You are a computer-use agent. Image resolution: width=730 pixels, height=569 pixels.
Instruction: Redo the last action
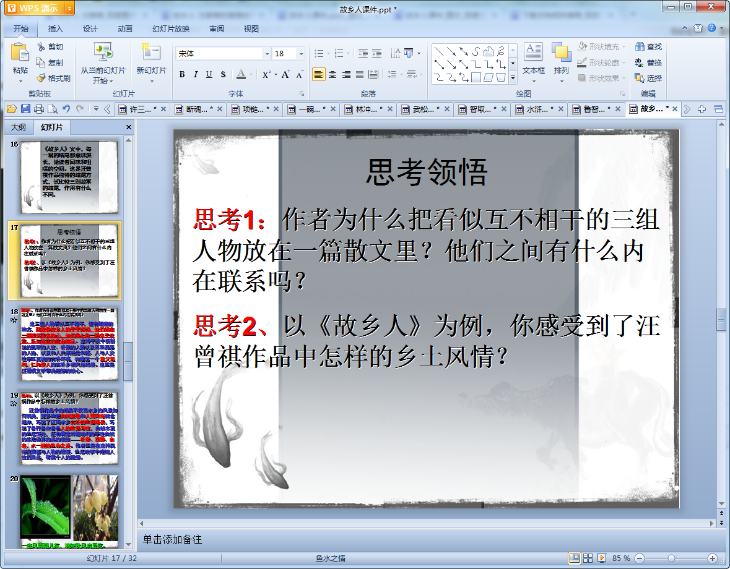tap(80, 109)
